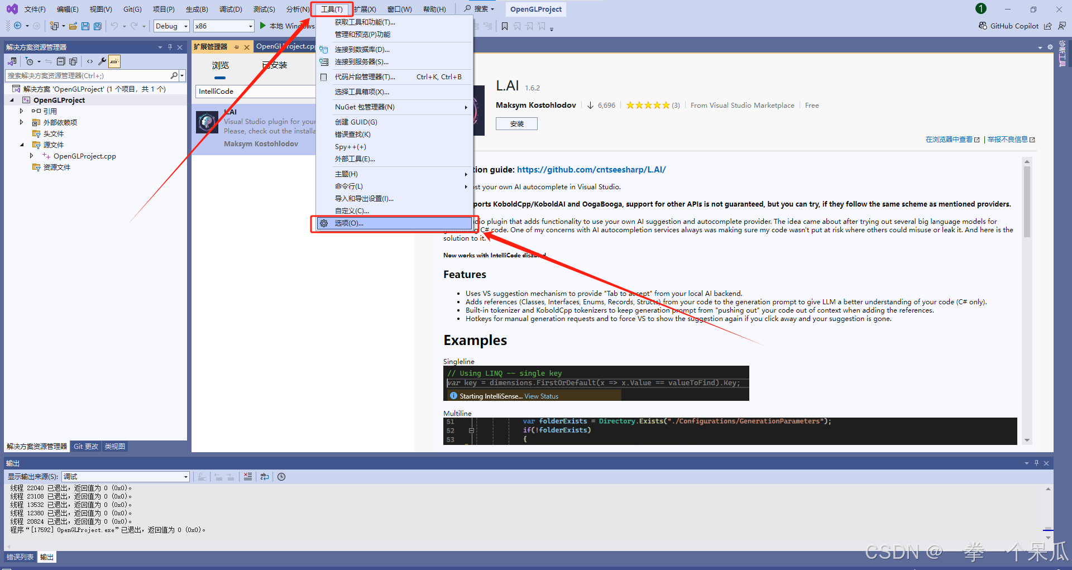Select 连接到数据库(D)... menu item
This screenshot has height=570, width=1072.
(x=394, y=50)
